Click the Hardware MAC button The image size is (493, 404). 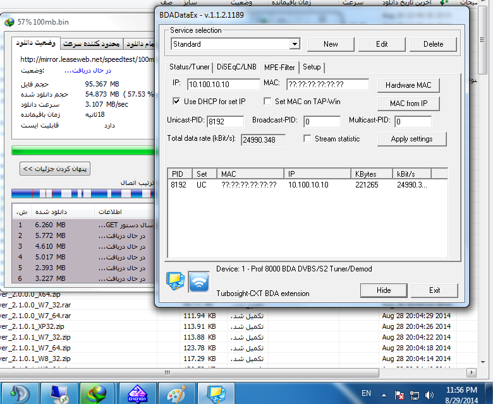tap(408, 85)
